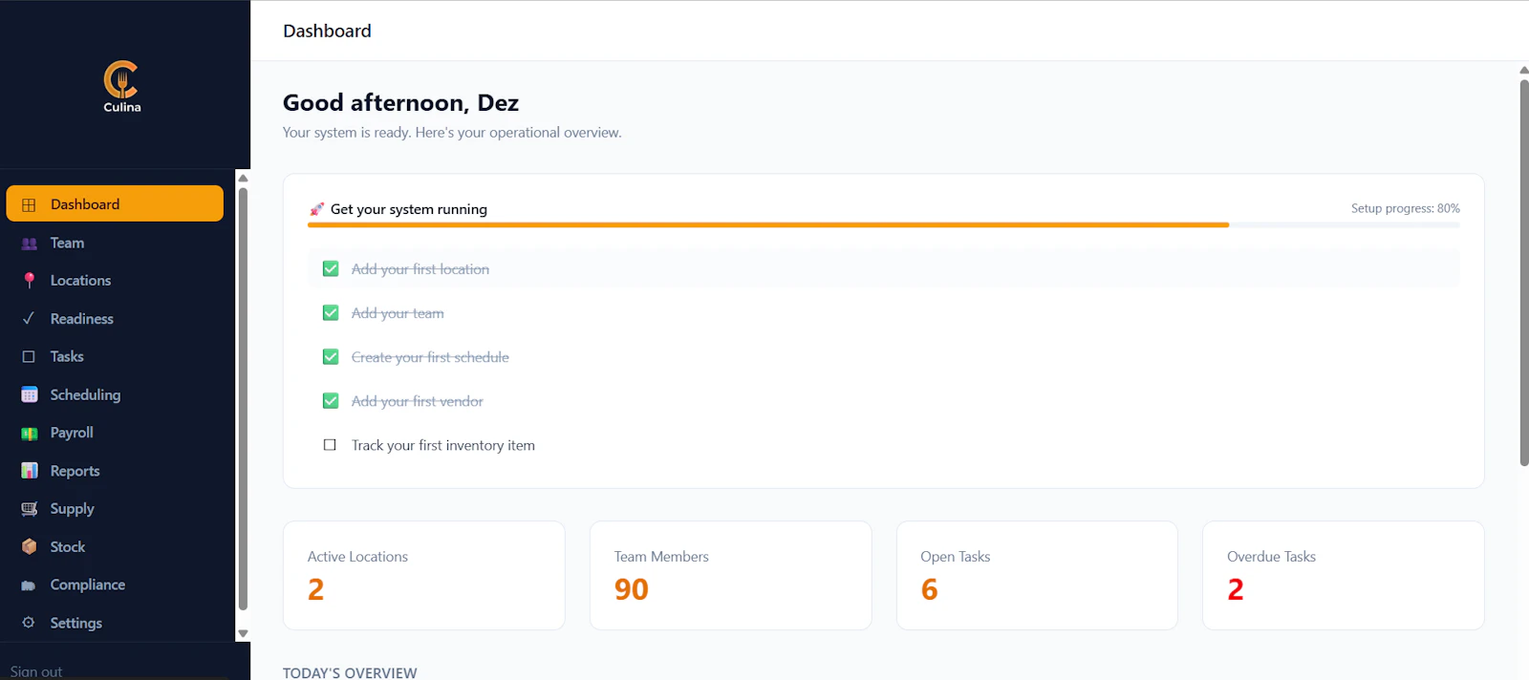Click the Scheduling calendar icon
Screen dimensions: 1529x680
click(29, 394)
